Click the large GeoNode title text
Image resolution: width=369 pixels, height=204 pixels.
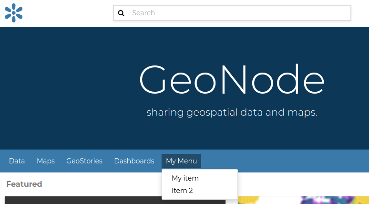click(x=232, y=80)
